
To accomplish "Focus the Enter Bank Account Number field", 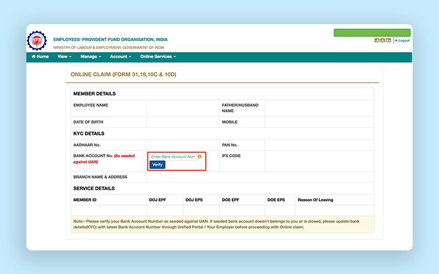I will click(x=173, y=157).
